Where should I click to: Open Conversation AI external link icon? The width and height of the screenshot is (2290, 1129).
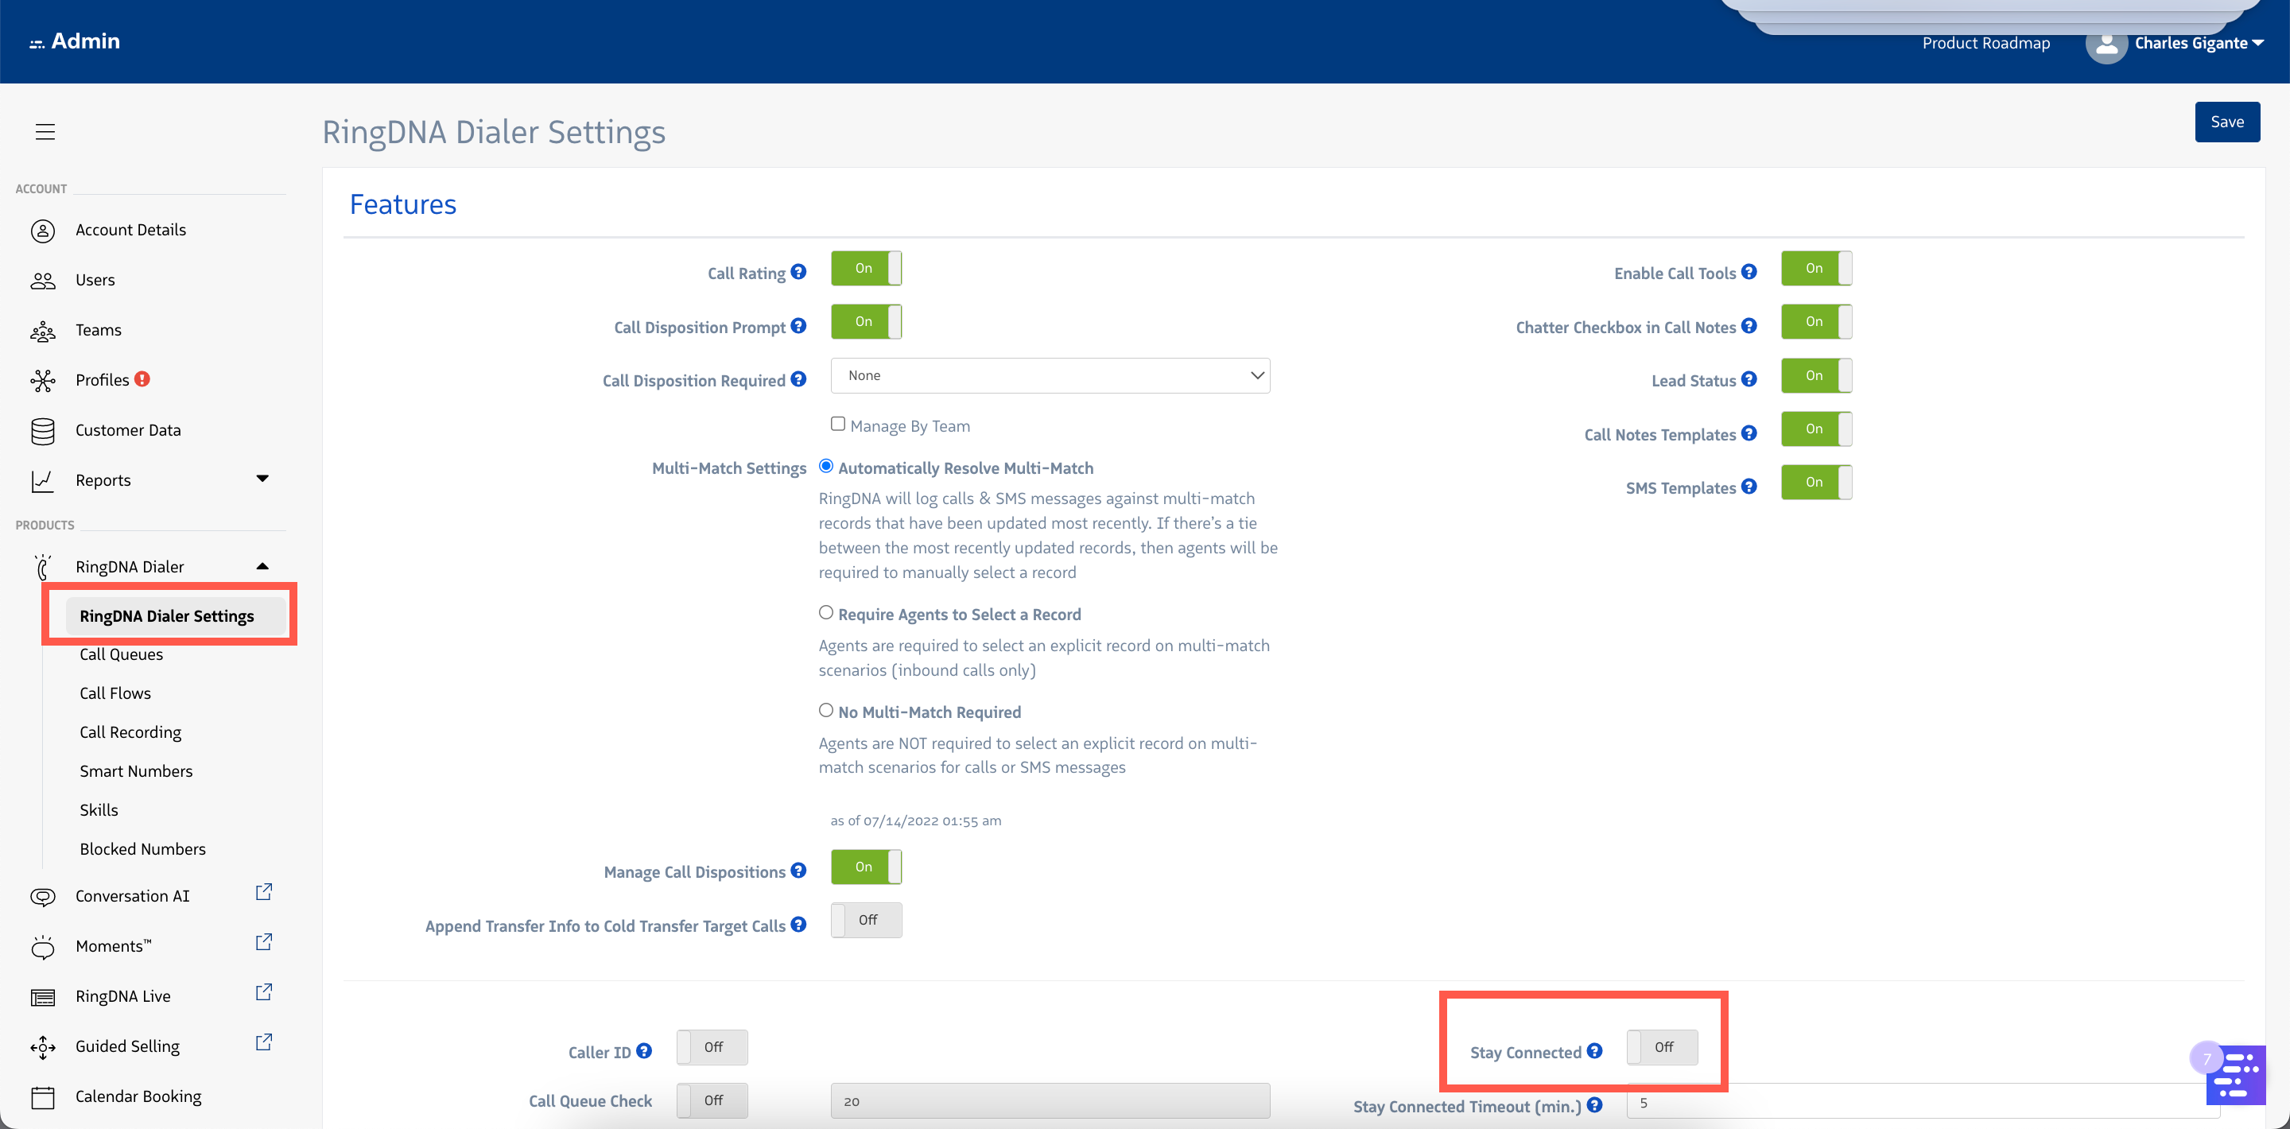click(263, 891)
